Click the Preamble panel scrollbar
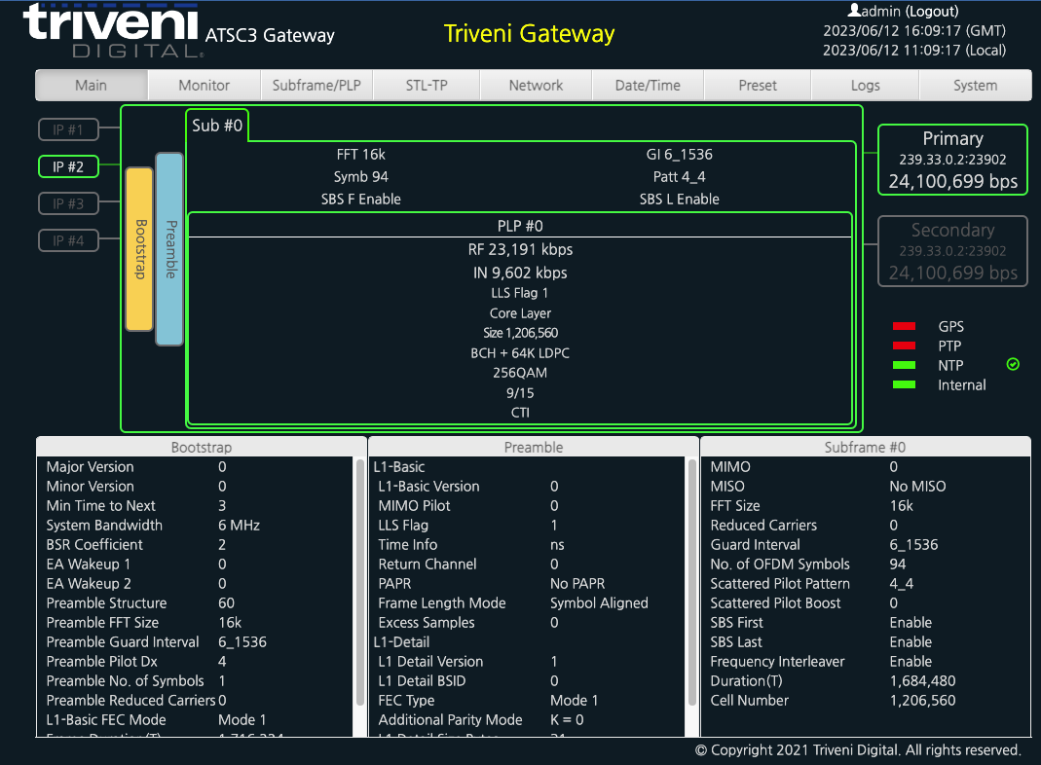 click(692, 582)
